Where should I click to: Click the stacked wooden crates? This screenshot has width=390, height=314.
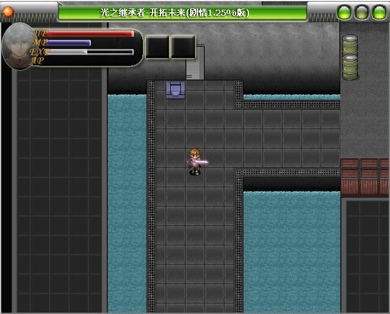click(x=365, y=177)
